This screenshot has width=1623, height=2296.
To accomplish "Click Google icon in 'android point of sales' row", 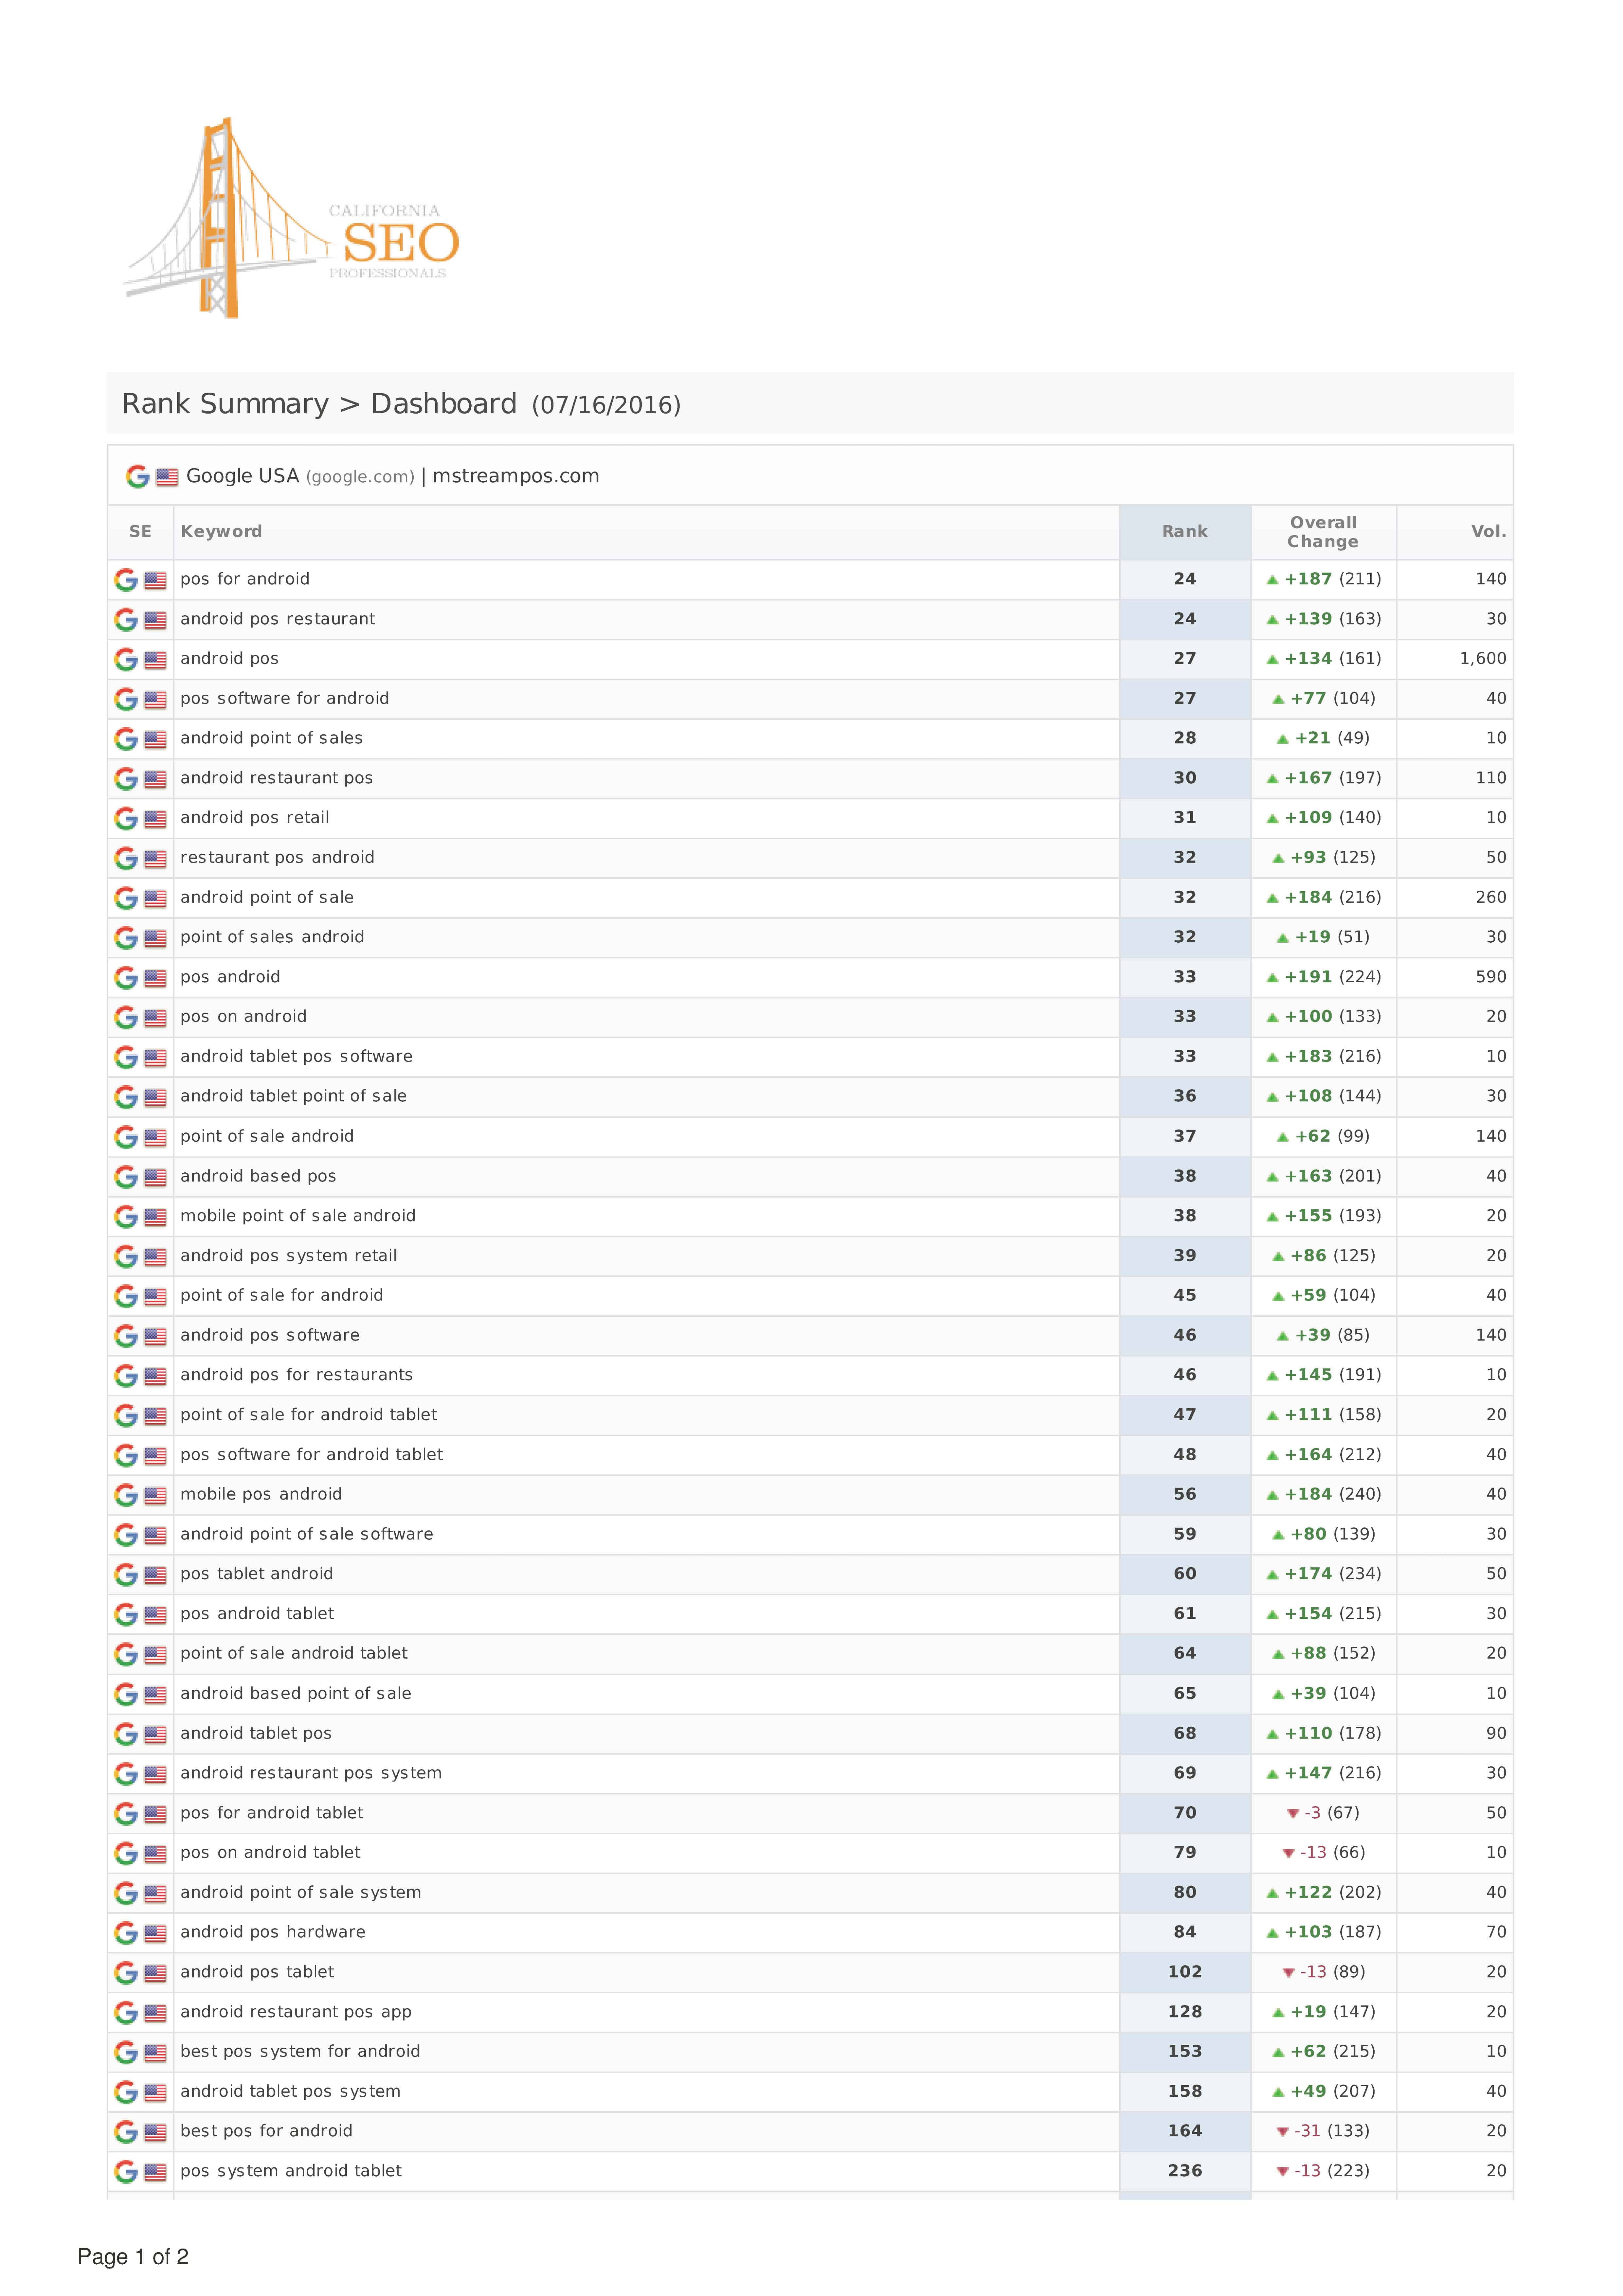I will [126, 739].
